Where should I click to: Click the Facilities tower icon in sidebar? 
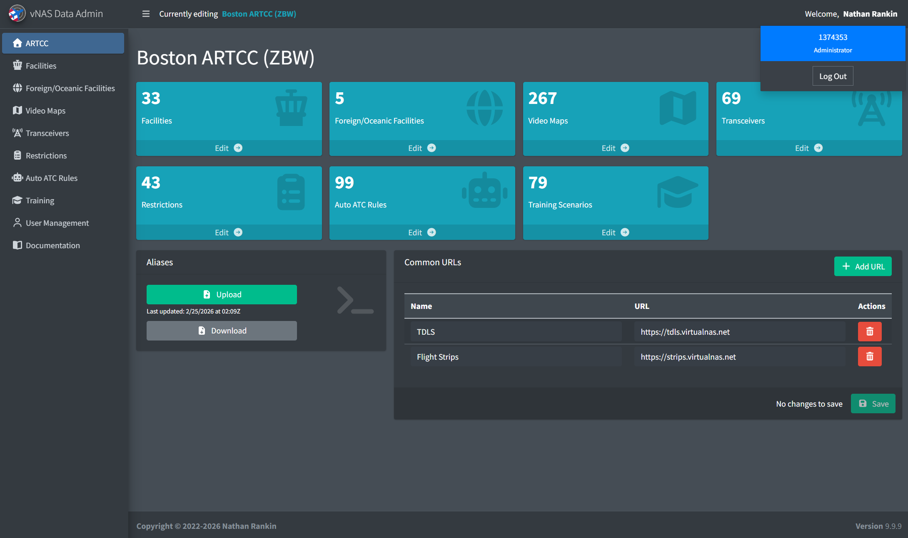pos(17,65)
